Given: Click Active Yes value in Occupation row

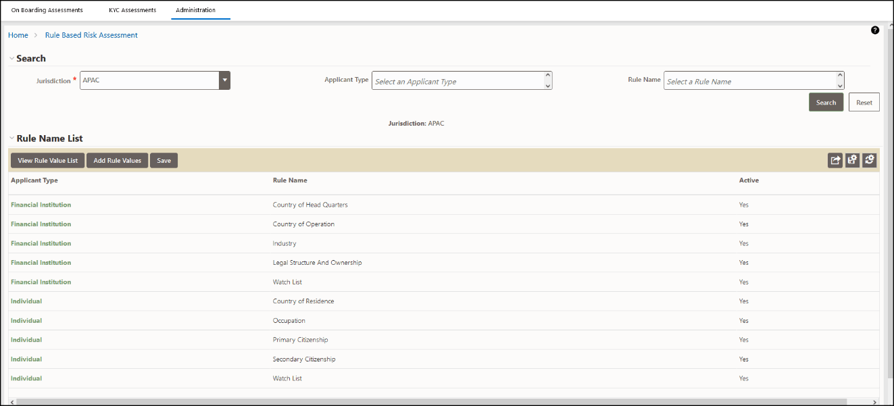Looking at the screenshot, I should pyautogui.click(x=744, y=321).
